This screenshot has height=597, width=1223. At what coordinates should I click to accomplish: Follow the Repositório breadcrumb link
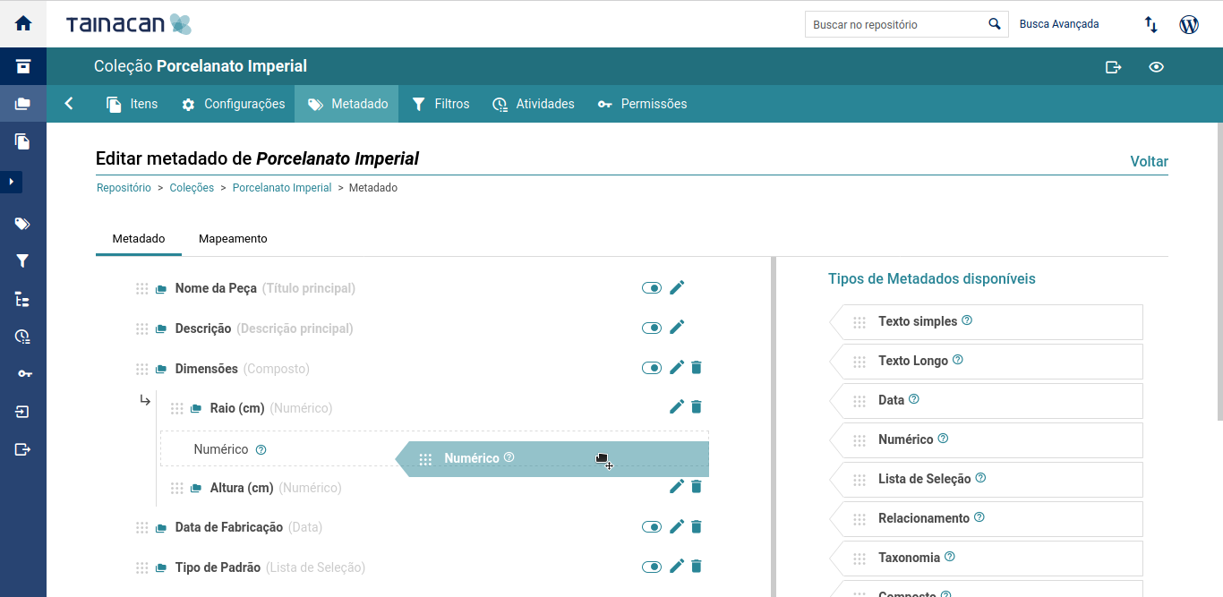(124, 188)
